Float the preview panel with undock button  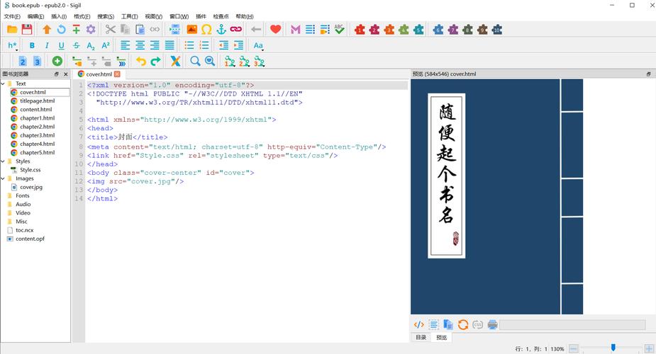pos(648,74)
